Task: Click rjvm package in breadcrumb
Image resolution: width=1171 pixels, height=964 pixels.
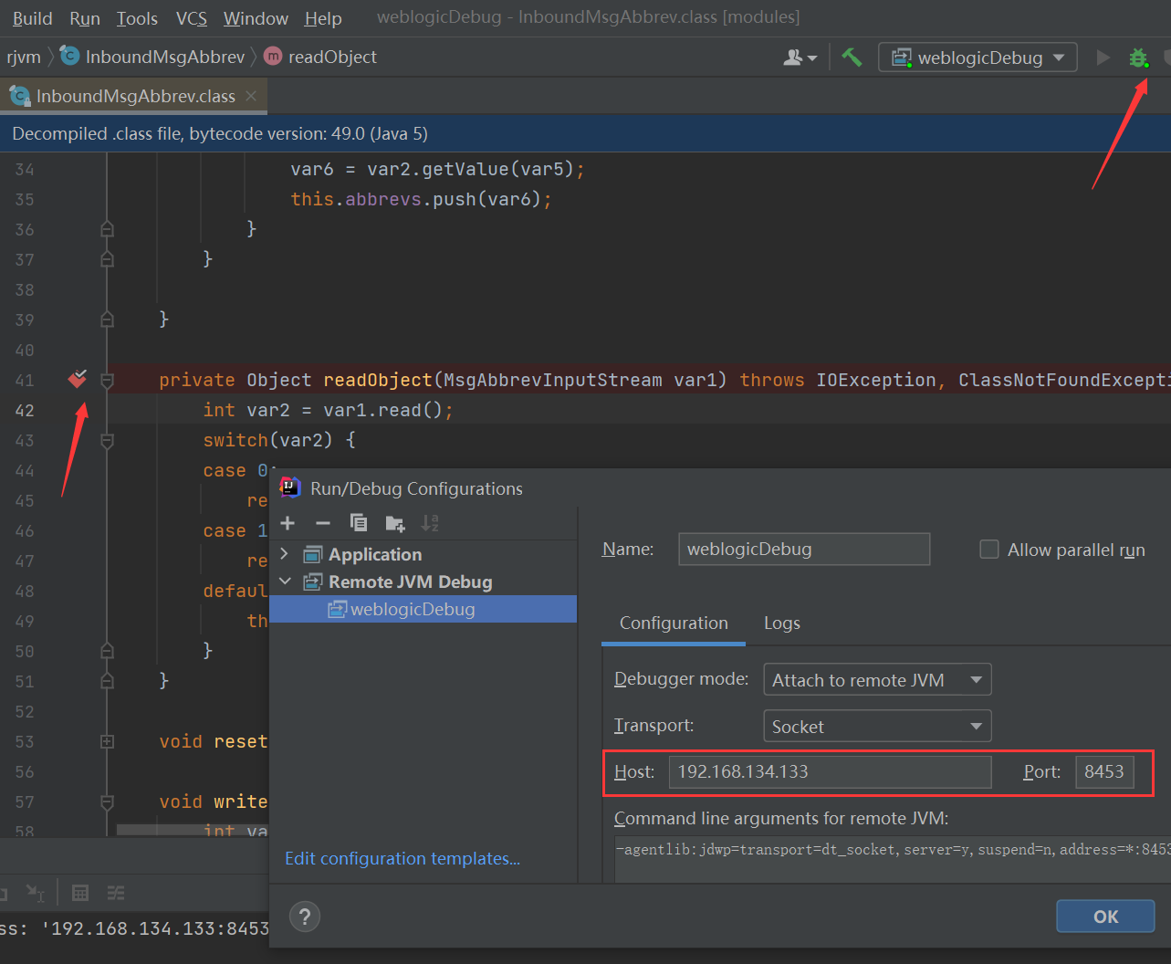Action: (x=24, y=57)
